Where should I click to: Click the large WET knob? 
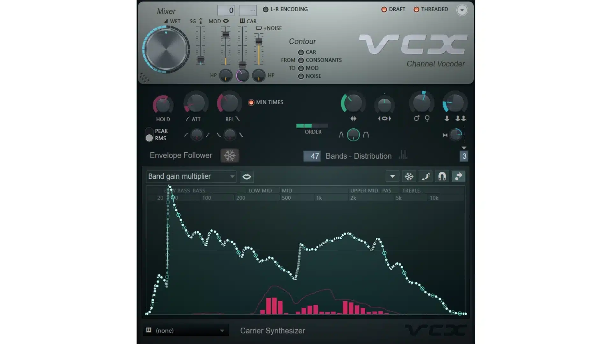coord(166,50)
